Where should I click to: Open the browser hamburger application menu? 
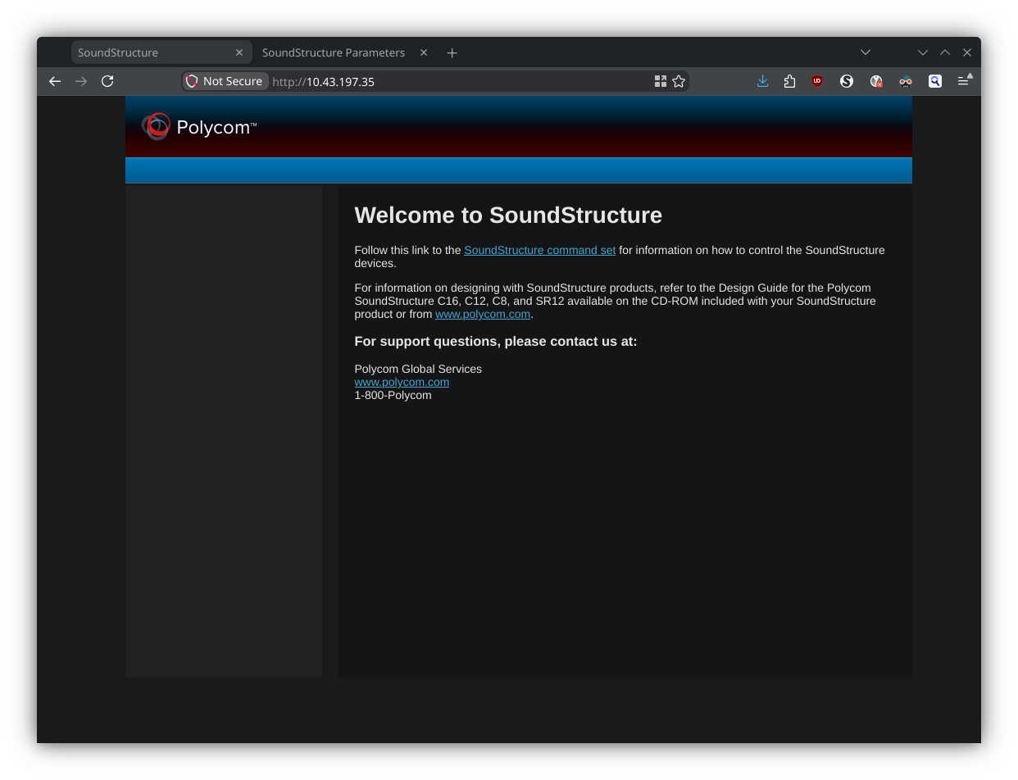(x=964, y=81)
